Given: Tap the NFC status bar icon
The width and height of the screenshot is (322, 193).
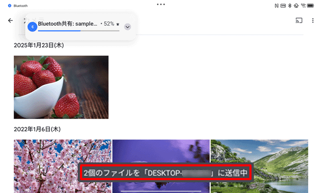Looking at the screenshot, I should pyautogui.click(x=276, y=6).
